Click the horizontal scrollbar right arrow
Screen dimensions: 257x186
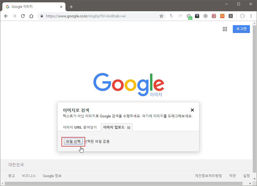250,183
